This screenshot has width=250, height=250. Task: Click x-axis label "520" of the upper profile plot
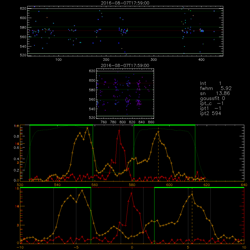[20, 185]
